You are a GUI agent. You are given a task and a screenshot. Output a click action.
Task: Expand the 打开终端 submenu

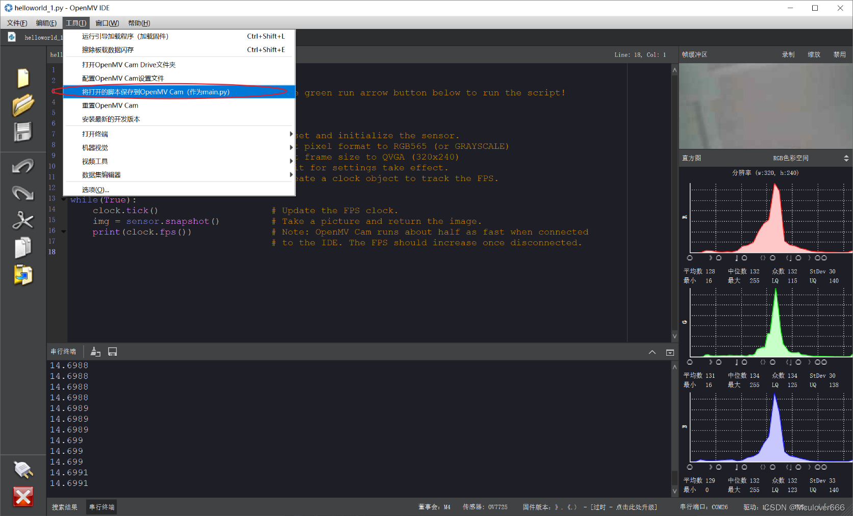click(x=179, y=134)
